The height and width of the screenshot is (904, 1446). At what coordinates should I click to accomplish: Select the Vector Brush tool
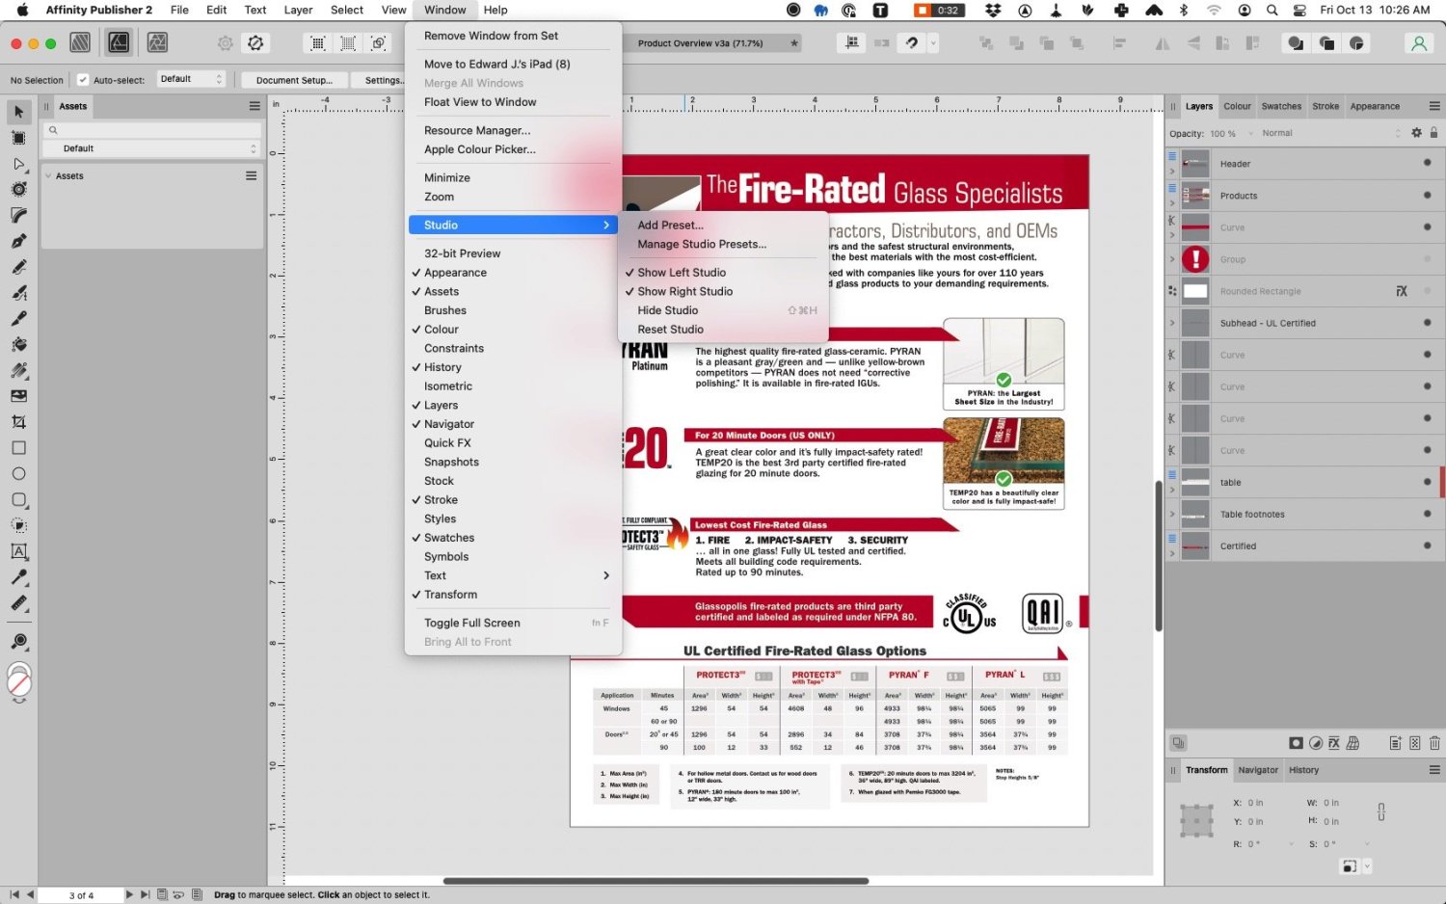(17, 293)
